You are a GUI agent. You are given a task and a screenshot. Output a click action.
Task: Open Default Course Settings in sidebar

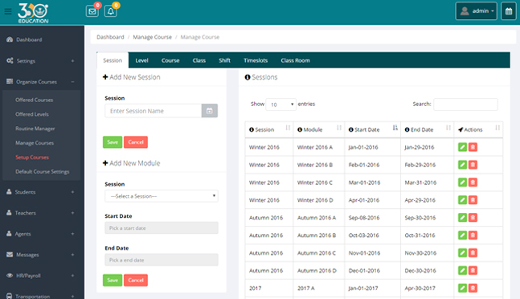(42, 172)
